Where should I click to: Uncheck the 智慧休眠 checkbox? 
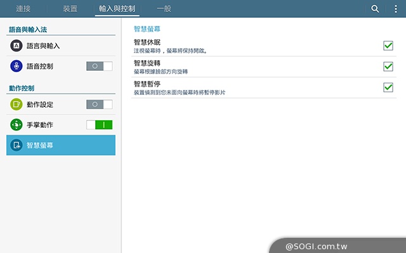pos(388,46)
